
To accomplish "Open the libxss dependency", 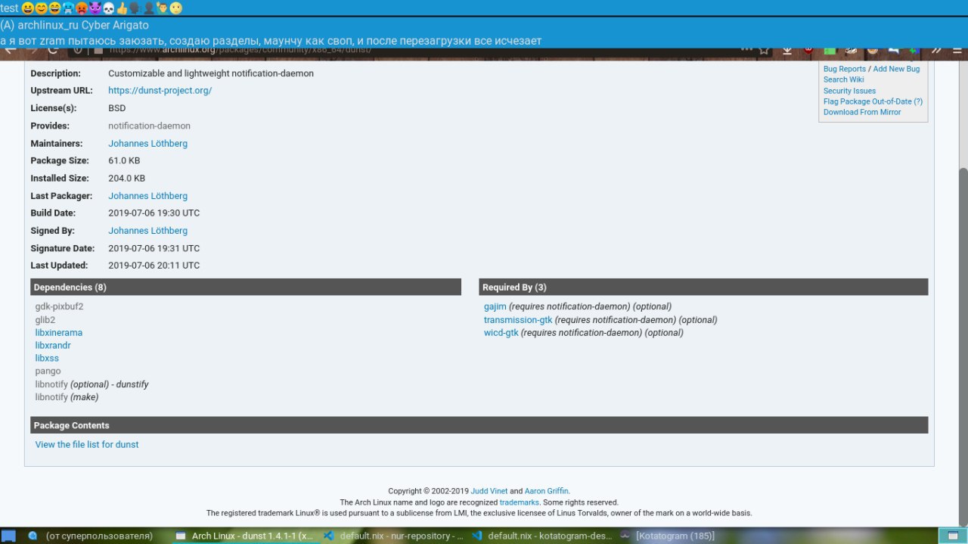I will pos(47,359).
